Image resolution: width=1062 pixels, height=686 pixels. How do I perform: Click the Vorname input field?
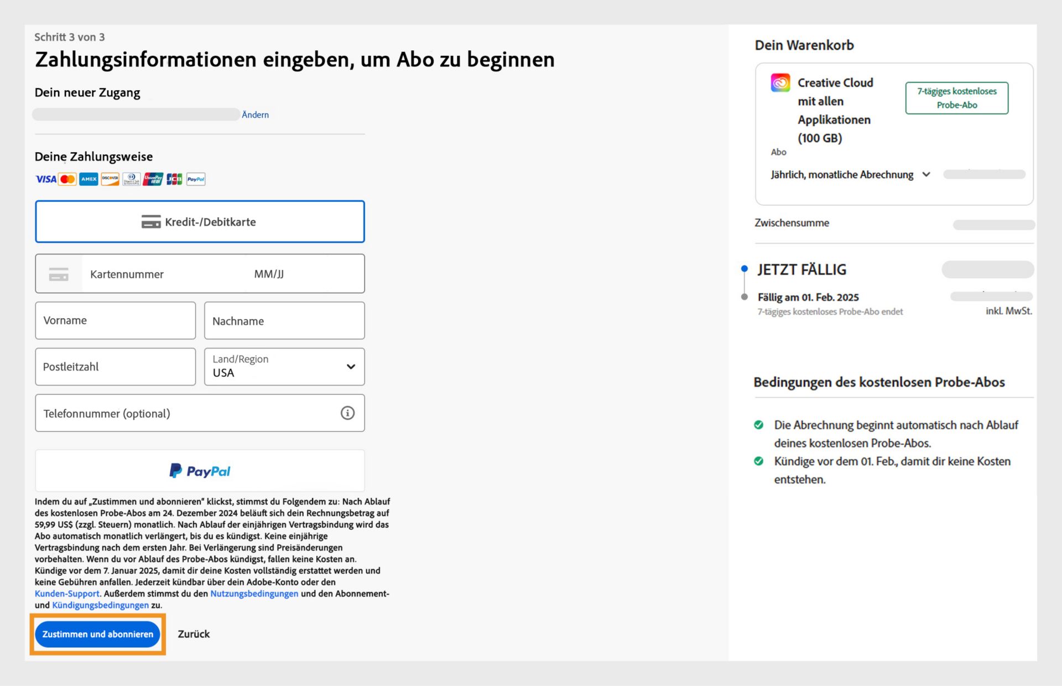click(x=115, y=320)
